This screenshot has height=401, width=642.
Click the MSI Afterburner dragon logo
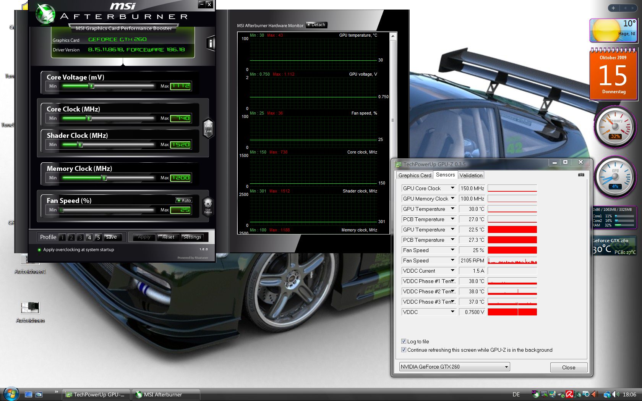45,13
